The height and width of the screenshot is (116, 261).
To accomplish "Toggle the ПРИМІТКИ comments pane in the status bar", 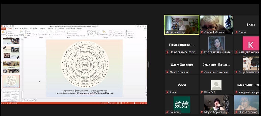I will pyautogui.click(x=112, y=103).
